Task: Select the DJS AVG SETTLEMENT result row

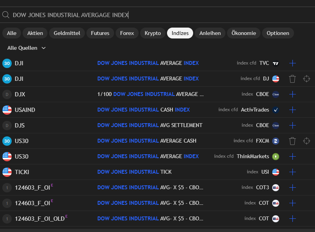Action: click(x=150, y=126)
